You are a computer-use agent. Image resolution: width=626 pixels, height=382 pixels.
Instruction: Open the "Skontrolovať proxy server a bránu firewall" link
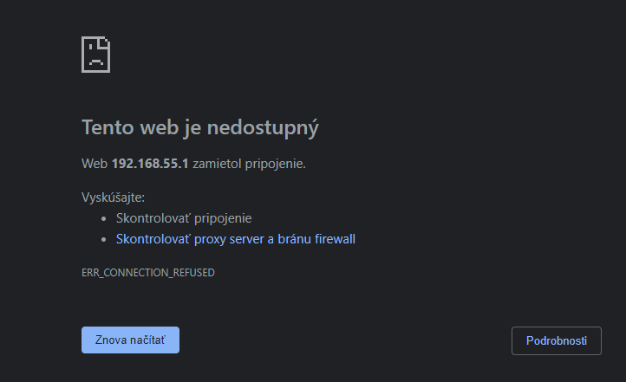235,239
